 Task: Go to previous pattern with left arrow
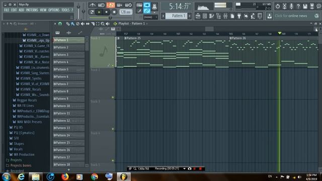[163, 16]
